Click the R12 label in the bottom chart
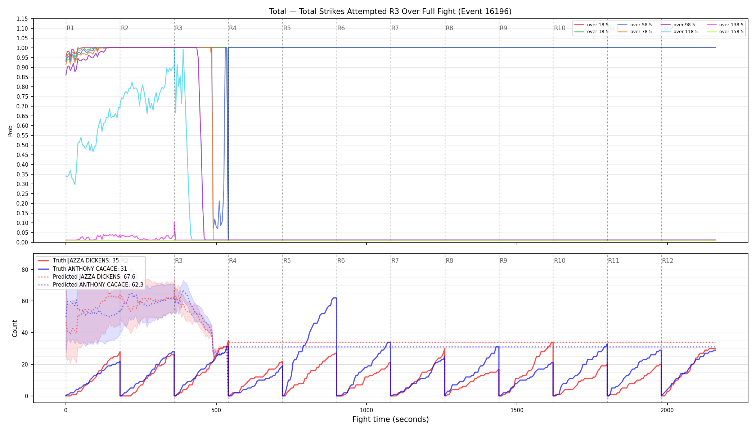 click(x=667, y=261)
